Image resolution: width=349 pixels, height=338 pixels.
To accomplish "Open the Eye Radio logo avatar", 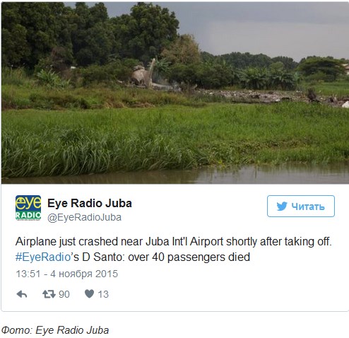I will [28, 208].
